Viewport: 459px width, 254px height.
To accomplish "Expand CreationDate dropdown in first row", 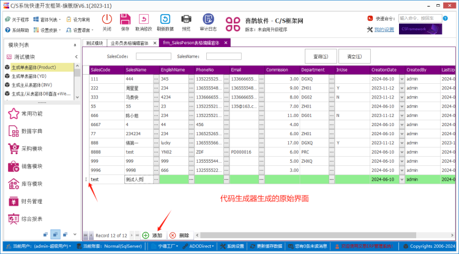I will [401, 79].
